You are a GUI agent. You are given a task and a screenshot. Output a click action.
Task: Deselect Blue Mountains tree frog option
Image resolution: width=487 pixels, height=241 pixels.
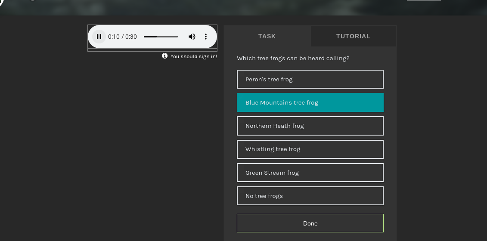click(x=310, y=102)
